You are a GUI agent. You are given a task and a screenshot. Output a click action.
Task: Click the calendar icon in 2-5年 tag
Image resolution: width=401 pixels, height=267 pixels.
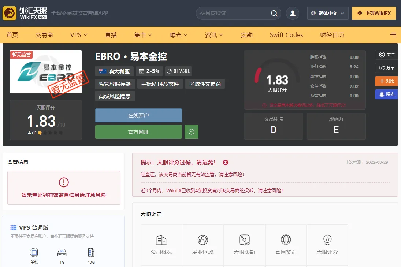(141, 71)
